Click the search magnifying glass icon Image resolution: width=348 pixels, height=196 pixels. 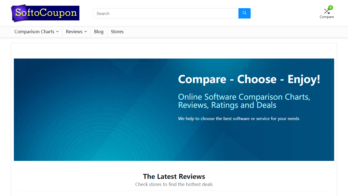[244, 13]
